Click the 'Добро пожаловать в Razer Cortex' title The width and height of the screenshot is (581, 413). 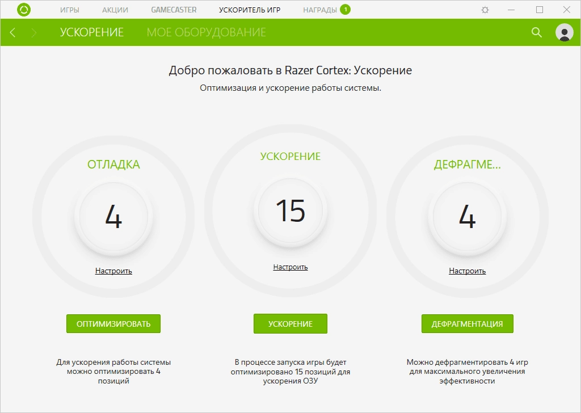pos(290,70)
